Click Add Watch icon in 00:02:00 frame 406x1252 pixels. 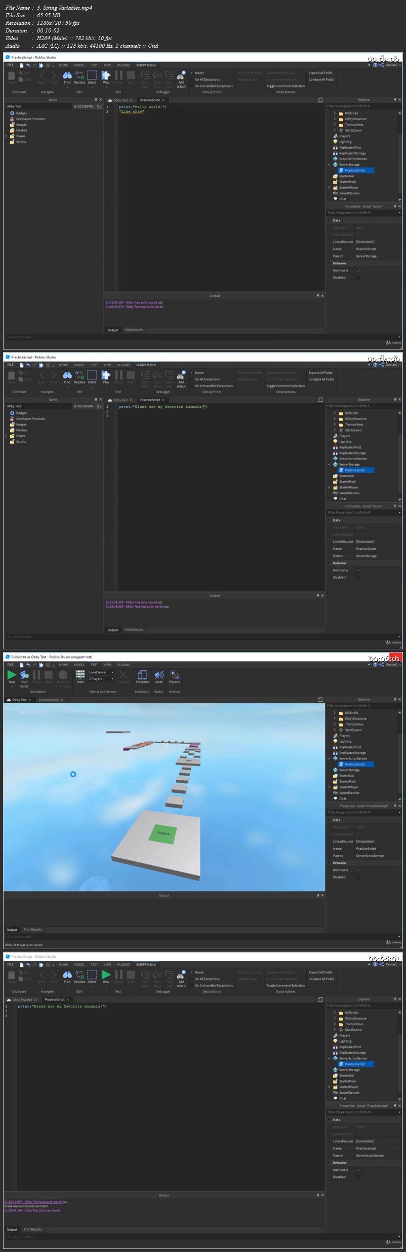tap(181, 76)
